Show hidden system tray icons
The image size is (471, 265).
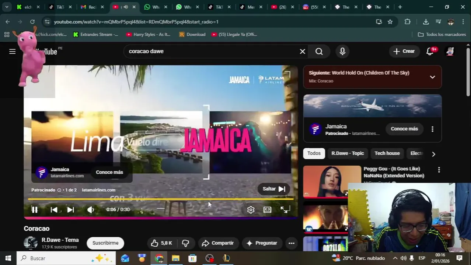click(x=395, y=258)
